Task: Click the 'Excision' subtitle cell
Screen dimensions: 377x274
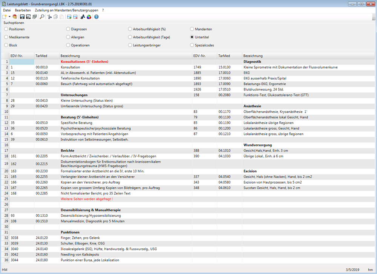Action: click(308, 171)
